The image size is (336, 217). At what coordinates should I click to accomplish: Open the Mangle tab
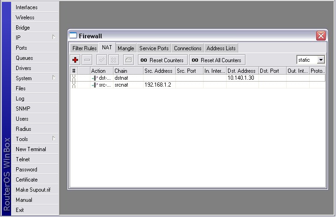click(126, 48)
